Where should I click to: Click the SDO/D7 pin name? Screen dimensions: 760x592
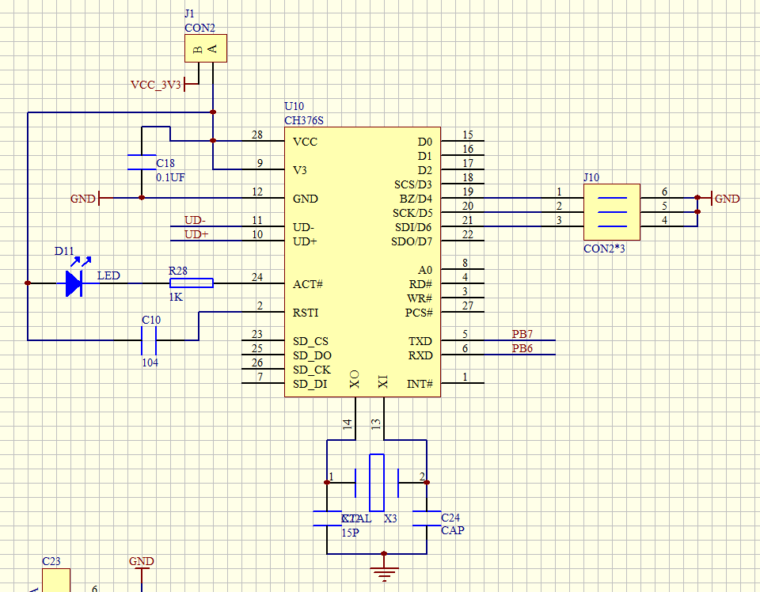(x=412, y=241)
